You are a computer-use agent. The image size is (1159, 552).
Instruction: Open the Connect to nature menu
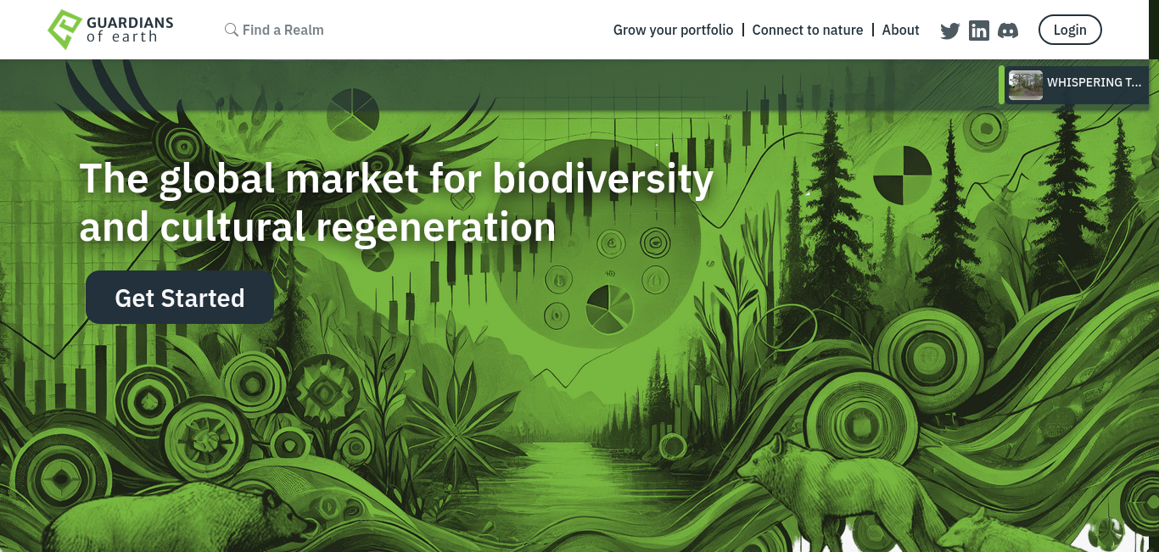click(x=808, y=30)
